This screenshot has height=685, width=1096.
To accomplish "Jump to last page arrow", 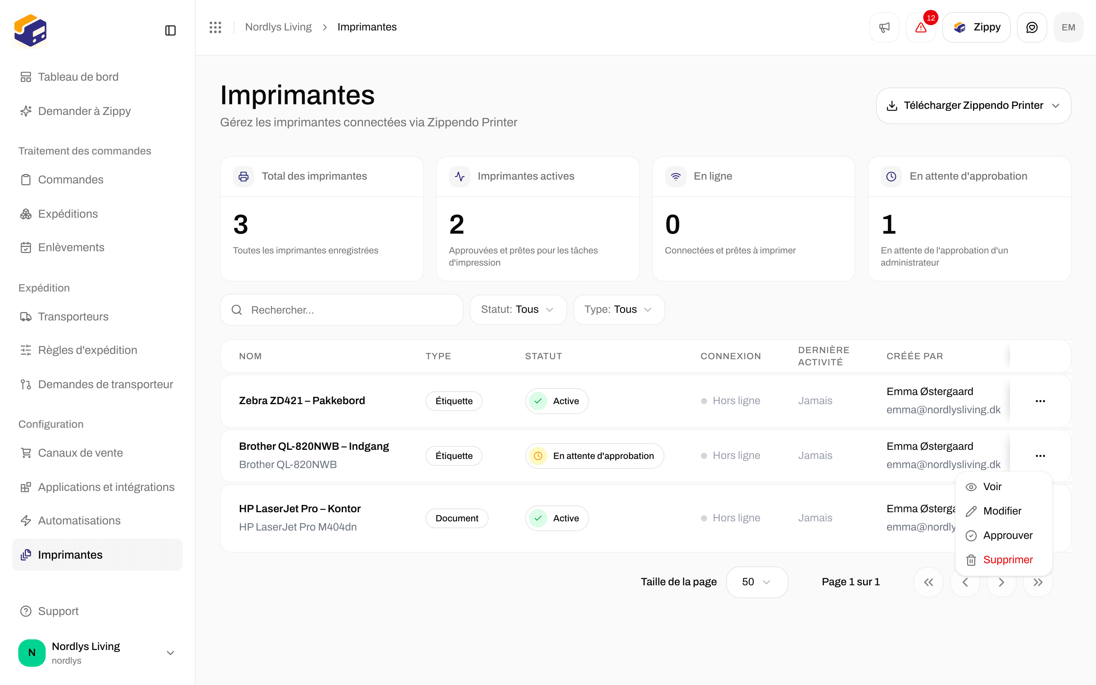I will tap(1038, 582).
